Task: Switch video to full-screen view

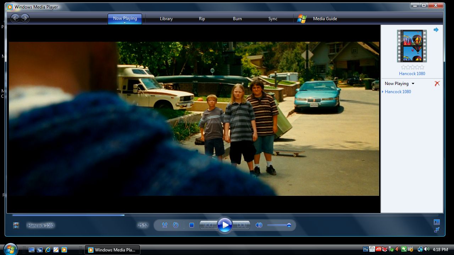Action: [x=437, y=222]
